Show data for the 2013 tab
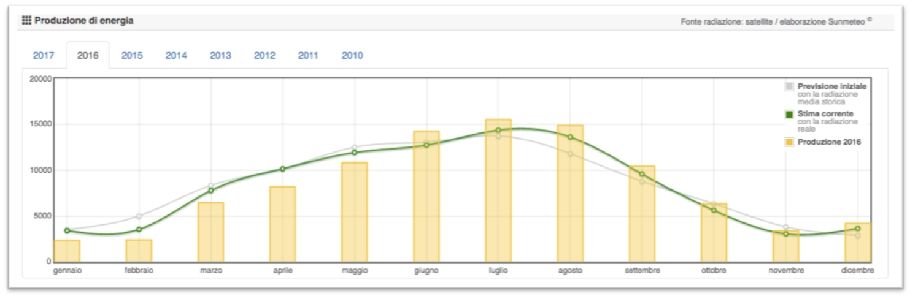The image size is (910, 296). 220,55
